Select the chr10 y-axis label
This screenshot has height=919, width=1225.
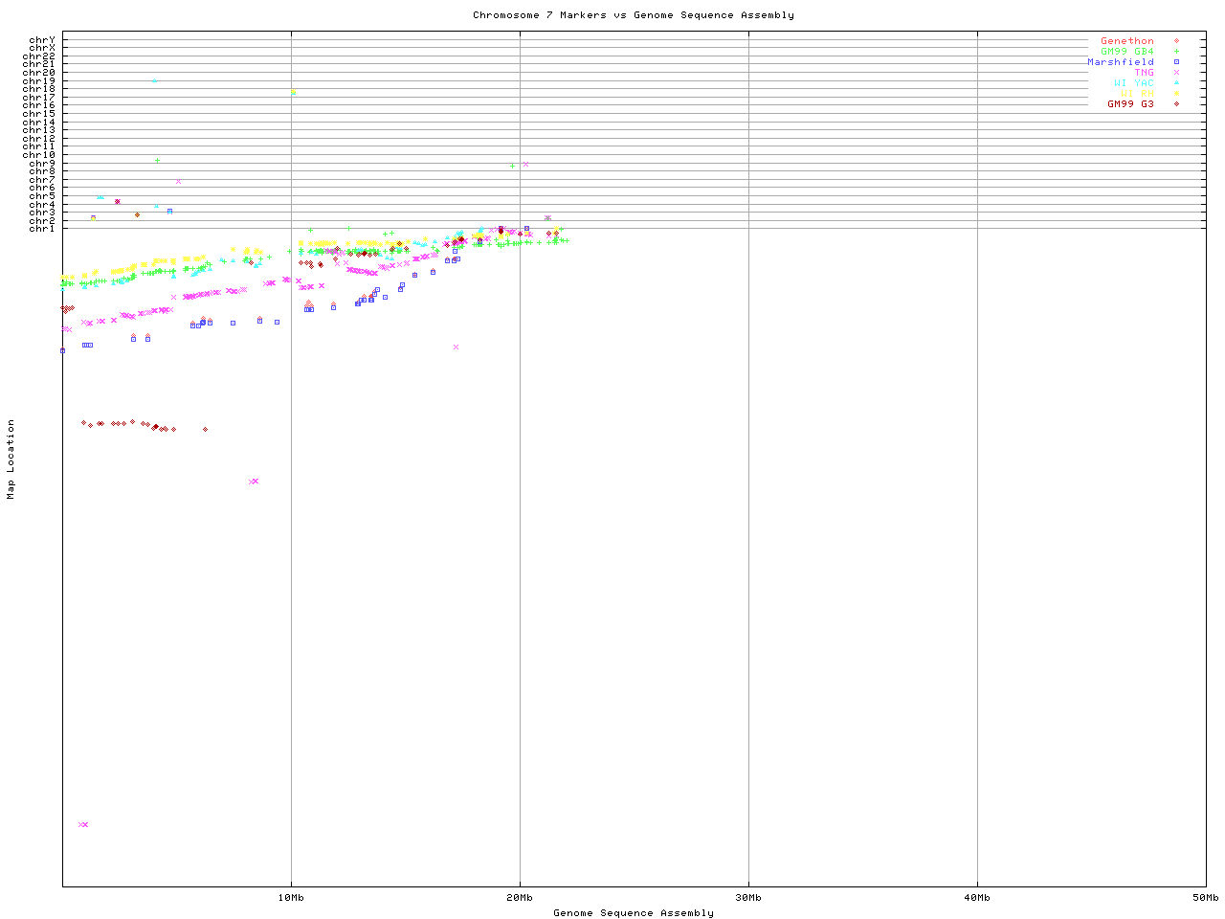[38, 155]
